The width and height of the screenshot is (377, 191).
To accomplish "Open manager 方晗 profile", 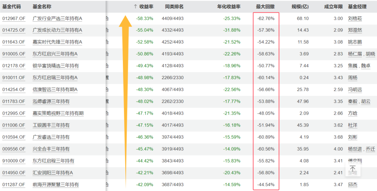I will (x=353, y=114).
